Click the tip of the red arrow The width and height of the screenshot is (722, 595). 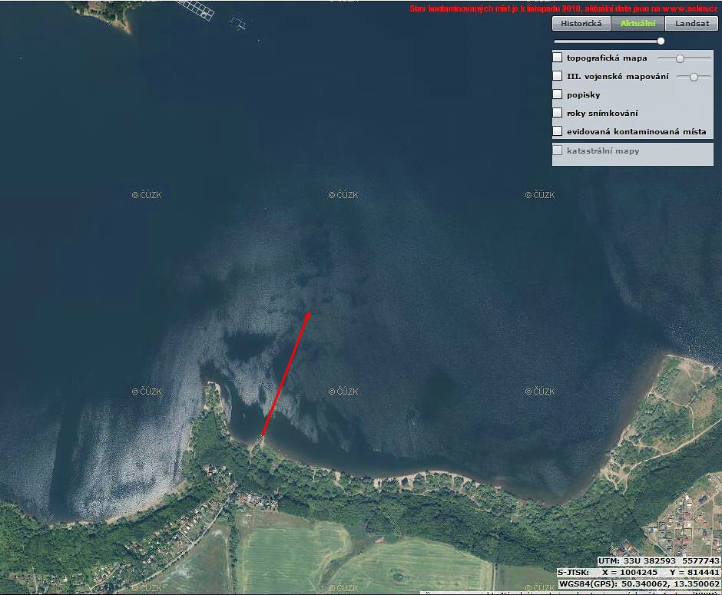pyautogui.click(x=309, y=312)
